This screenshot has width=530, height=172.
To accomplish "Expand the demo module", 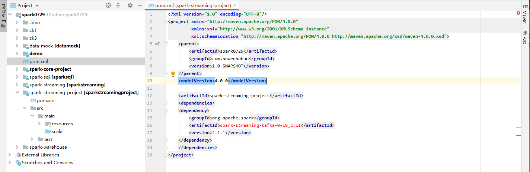I will (17, 53).
